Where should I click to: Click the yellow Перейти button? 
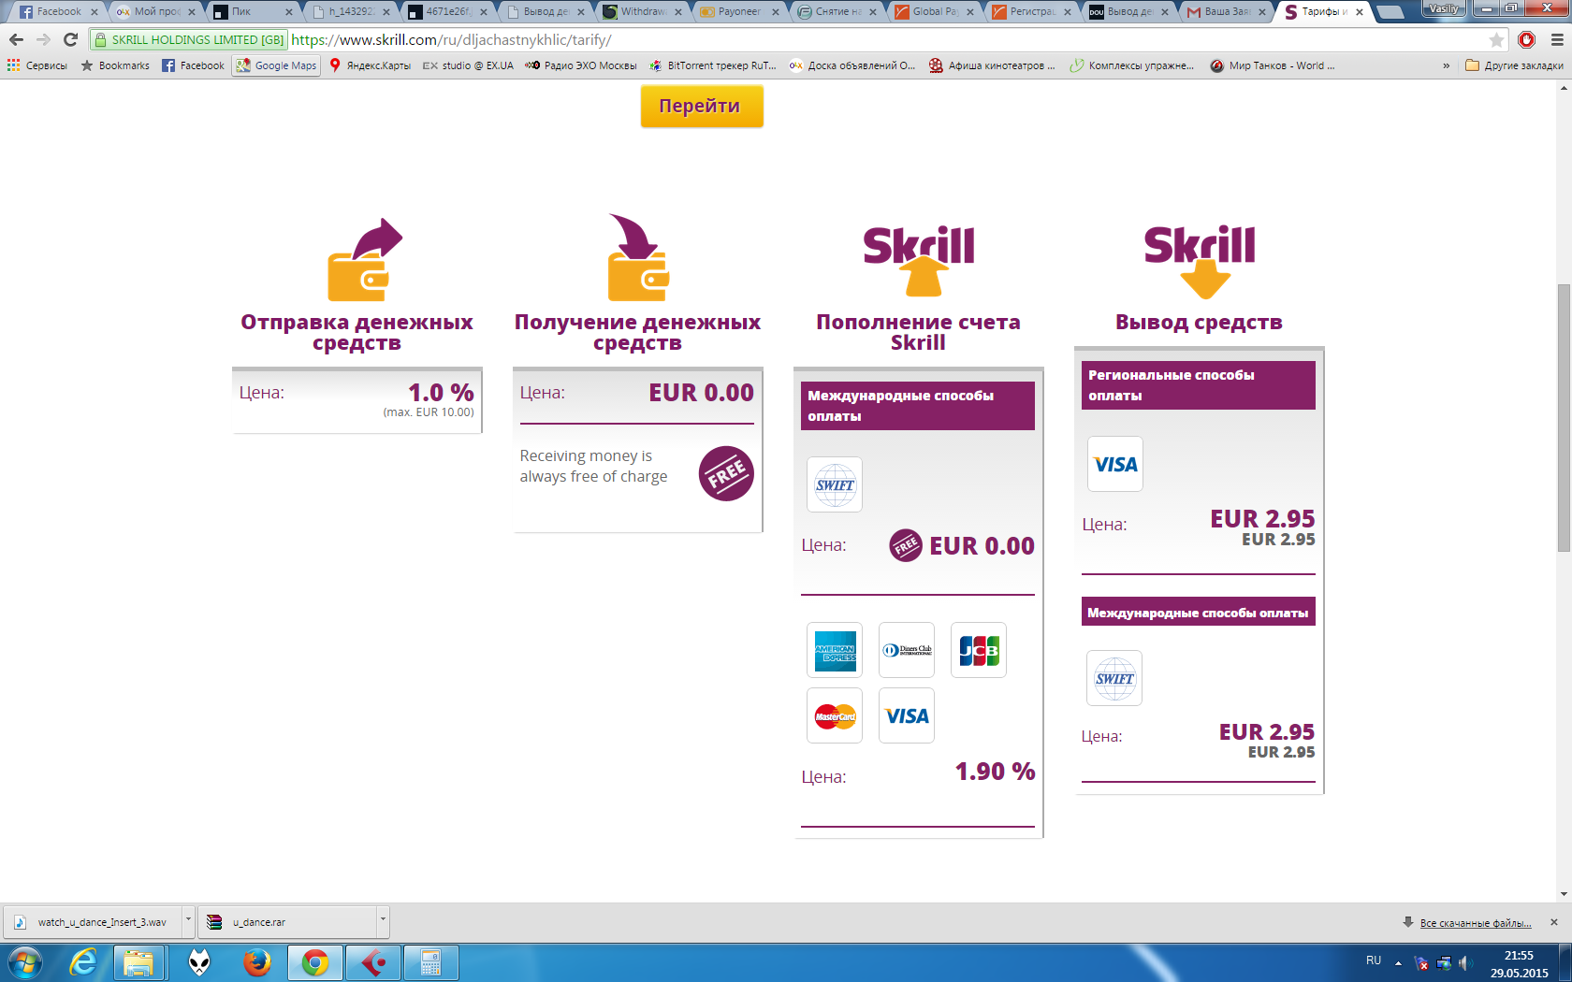pyautogui.click(x=701, y=106)
